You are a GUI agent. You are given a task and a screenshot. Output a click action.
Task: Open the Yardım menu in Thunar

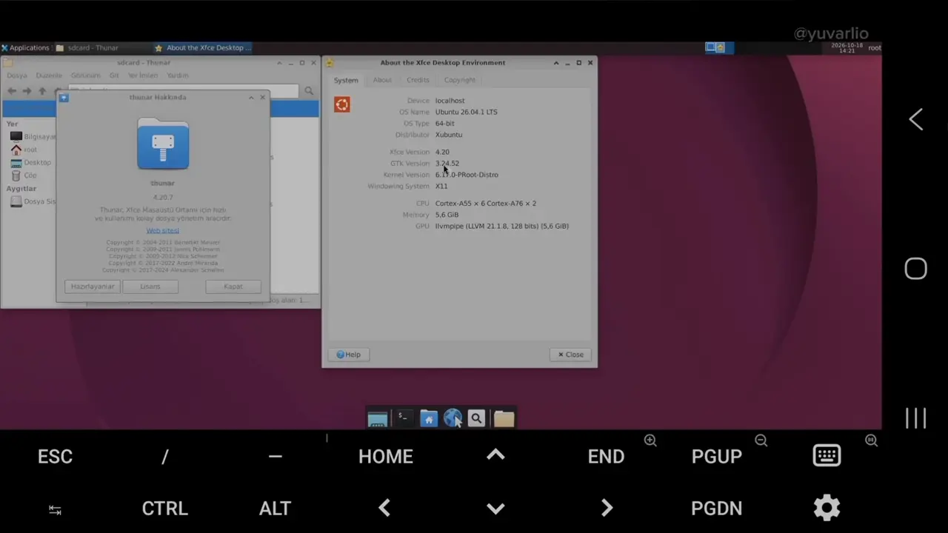pyautogui.click(x=178, y=76)
